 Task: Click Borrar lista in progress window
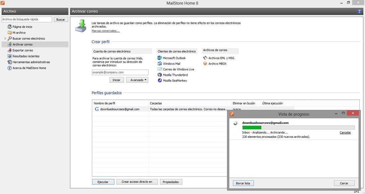243,183
